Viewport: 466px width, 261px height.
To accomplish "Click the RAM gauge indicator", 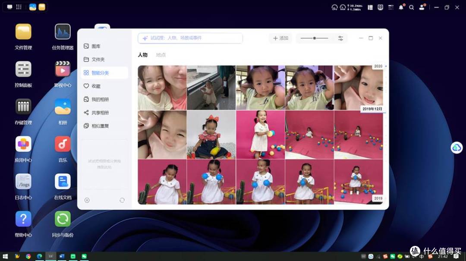I will (x=343, y=7).
